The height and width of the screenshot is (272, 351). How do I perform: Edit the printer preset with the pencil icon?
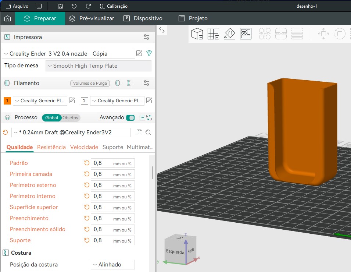[139, 53]
